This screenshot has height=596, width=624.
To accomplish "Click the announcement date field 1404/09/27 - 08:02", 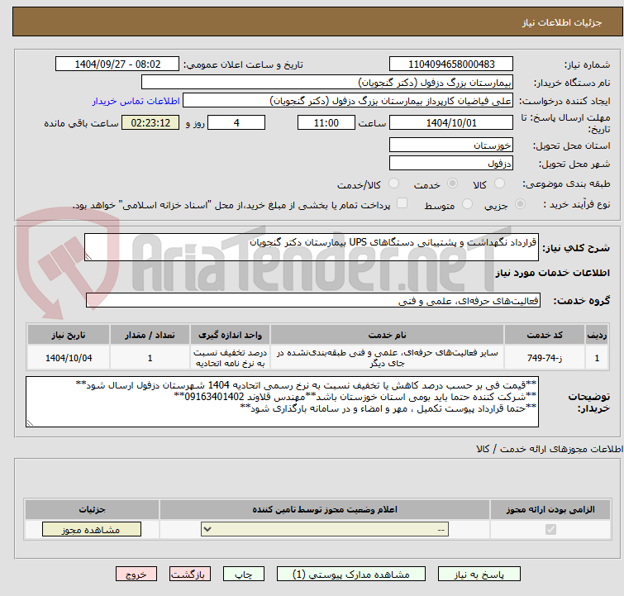I will [117, 64].
